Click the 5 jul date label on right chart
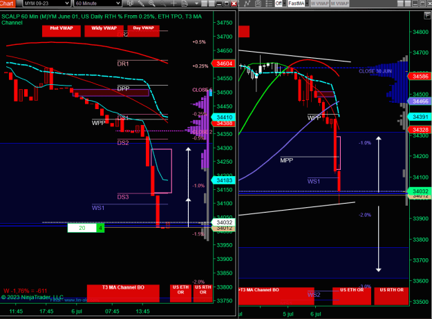432x319 pixels. [288, 314]
